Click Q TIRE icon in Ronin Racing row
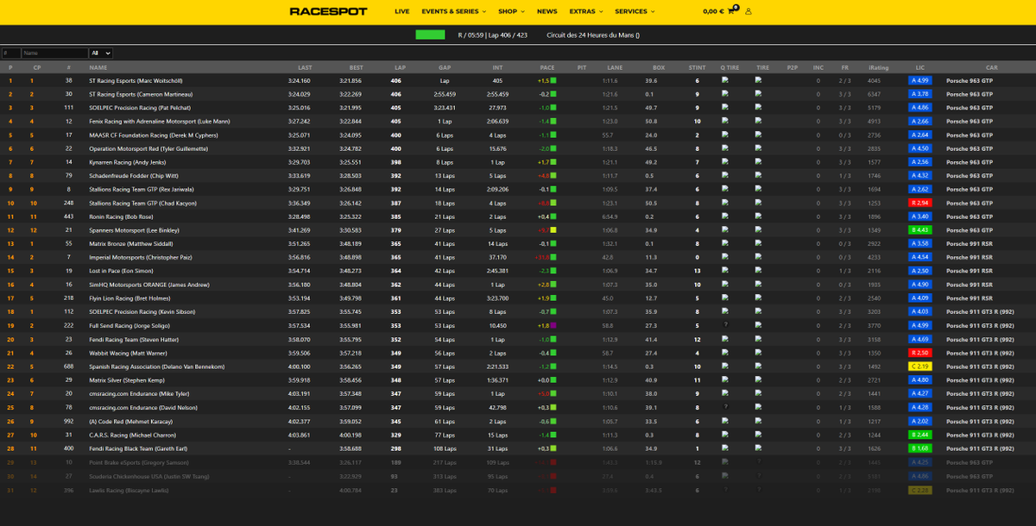The image size is (1036, 526). click(x=725, y=216)
